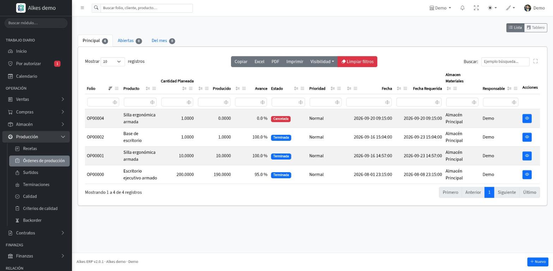This screenshot has height=271, width=553.
Task: Switch to the Del mes tab
Action: [x=163, y=41]
